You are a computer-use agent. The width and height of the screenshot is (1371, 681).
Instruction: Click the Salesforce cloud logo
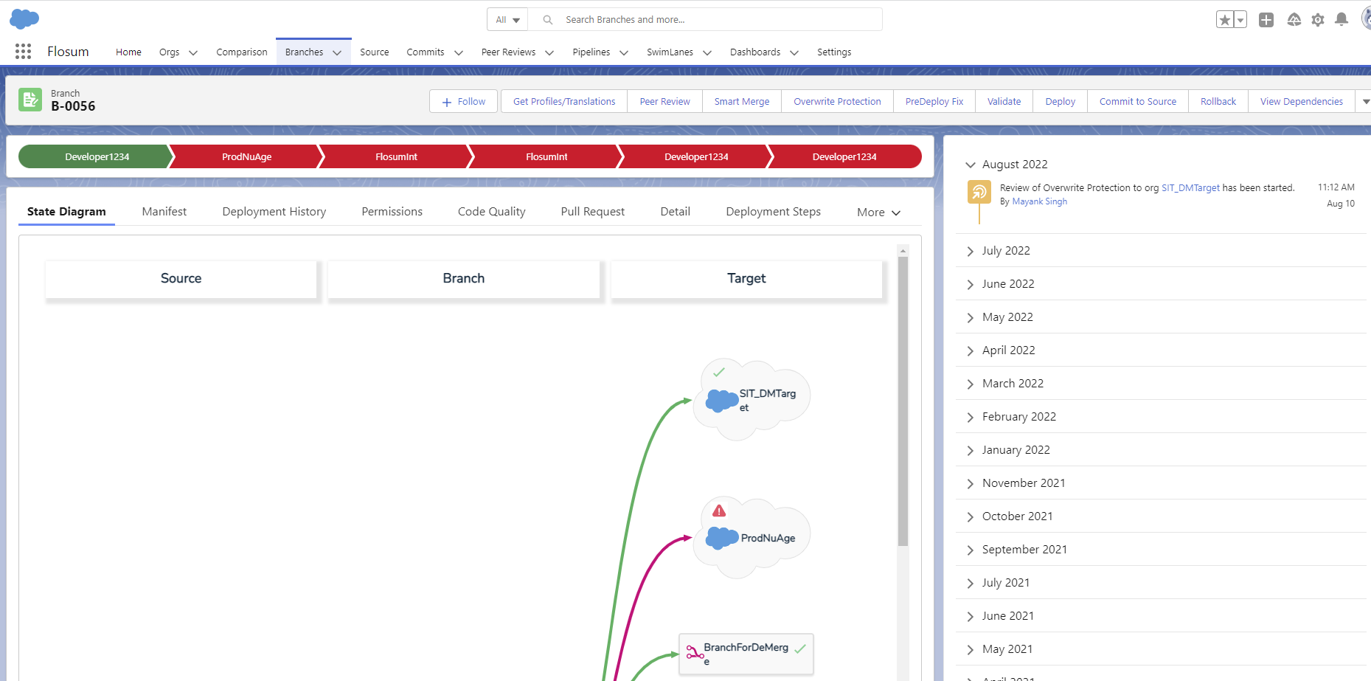click(x=24, y=19)
